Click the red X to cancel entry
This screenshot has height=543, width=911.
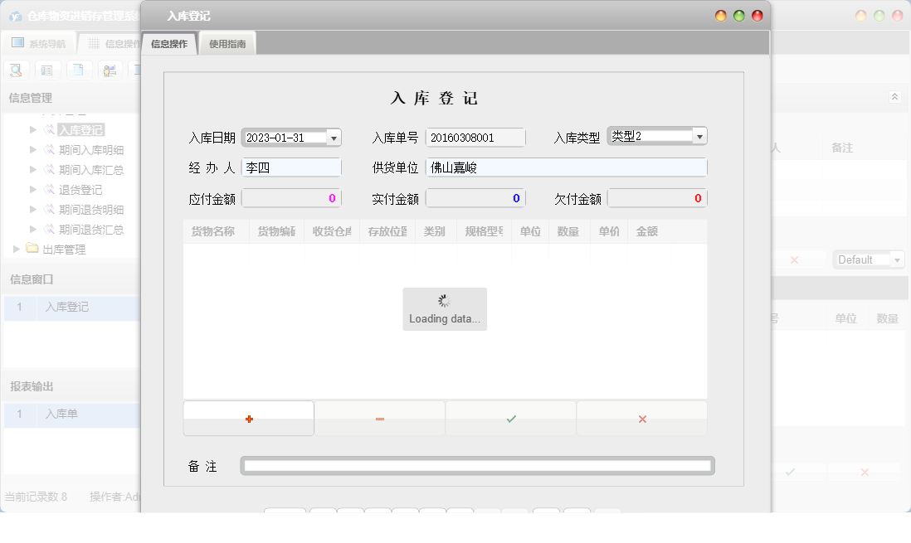point(641,418)
